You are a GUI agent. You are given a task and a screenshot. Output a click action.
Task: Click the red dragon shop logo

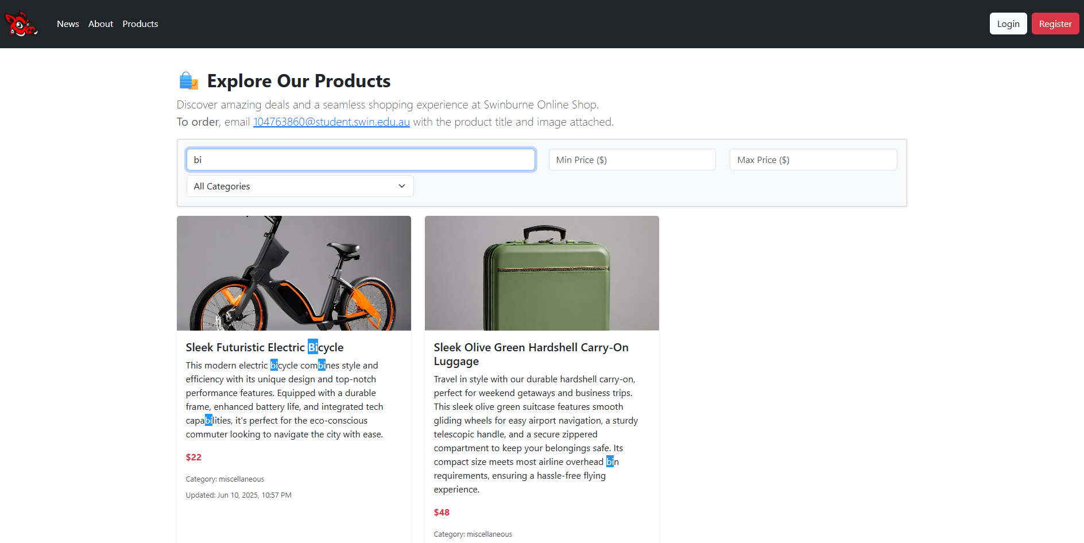(22, 24)
